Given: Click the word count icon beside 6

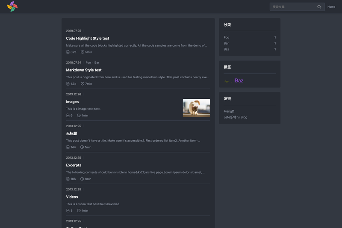Looking at the screenshot, I should [x=68, y=115].
